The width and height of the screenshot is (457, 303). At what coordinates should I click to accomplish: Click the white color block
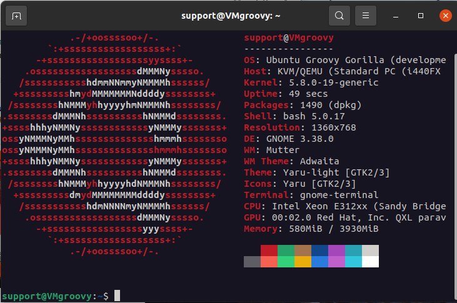coord(371,262)
